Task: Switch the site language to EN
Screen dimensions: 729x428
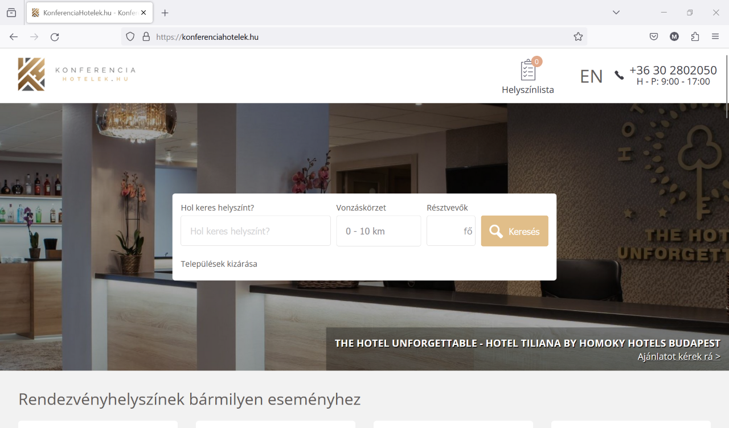Action: pos(591,76)
